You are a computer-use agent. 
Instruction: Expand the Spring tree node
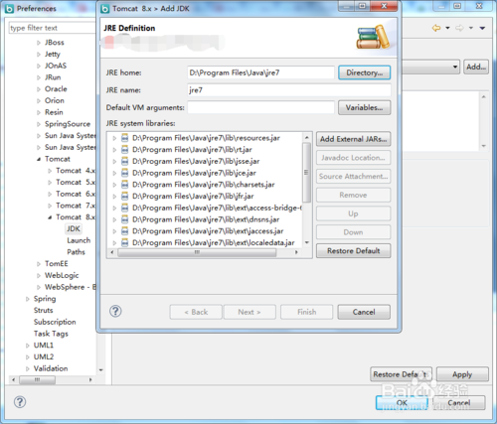[28, 299]
